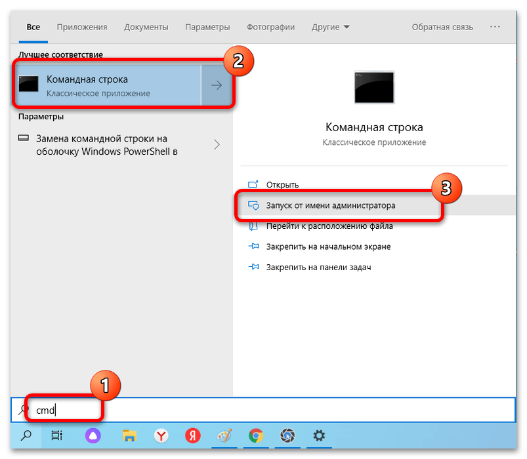527x459 pixels.
Task: Open Yandex Browser from the taskbar
Action: coord(161,436)
